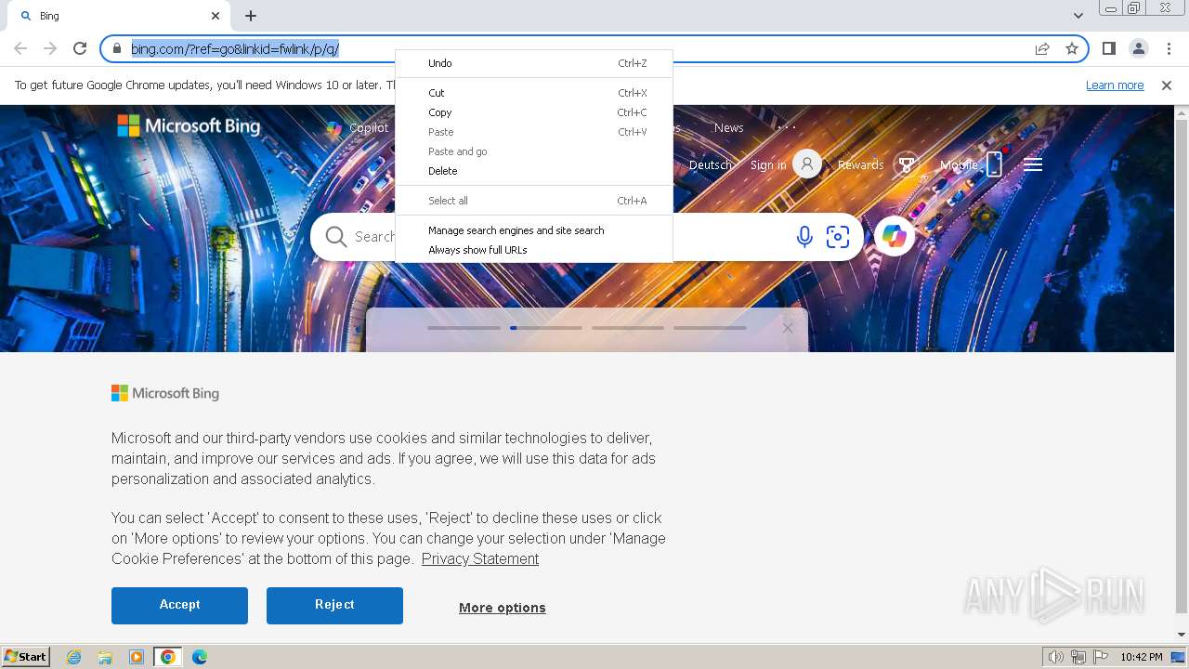Open the Chrome side panel icon

pyautogui.click(x=1108, y=48)
